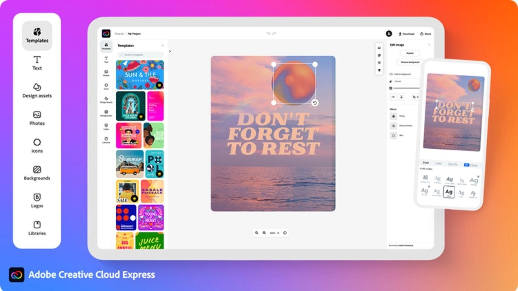Select the Sun & Tile Nursery template
This screenshot has height=291, width=518.
pyautogui.click(x=140, y=75)
